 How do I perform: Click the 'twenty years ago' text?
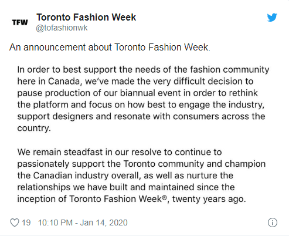tap(209, 199)
